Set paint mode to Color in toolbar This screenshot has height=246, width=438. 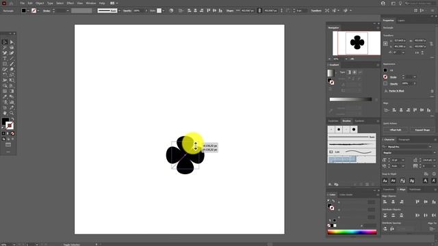pyautogui.click(x=3, y=133)
